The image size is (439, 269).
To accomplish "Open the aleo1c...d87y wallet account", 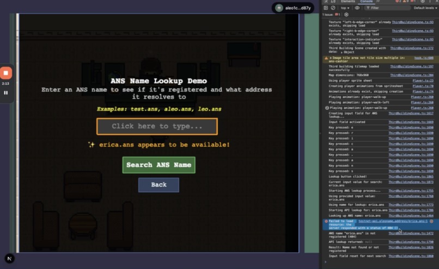I will pos(293,8).
